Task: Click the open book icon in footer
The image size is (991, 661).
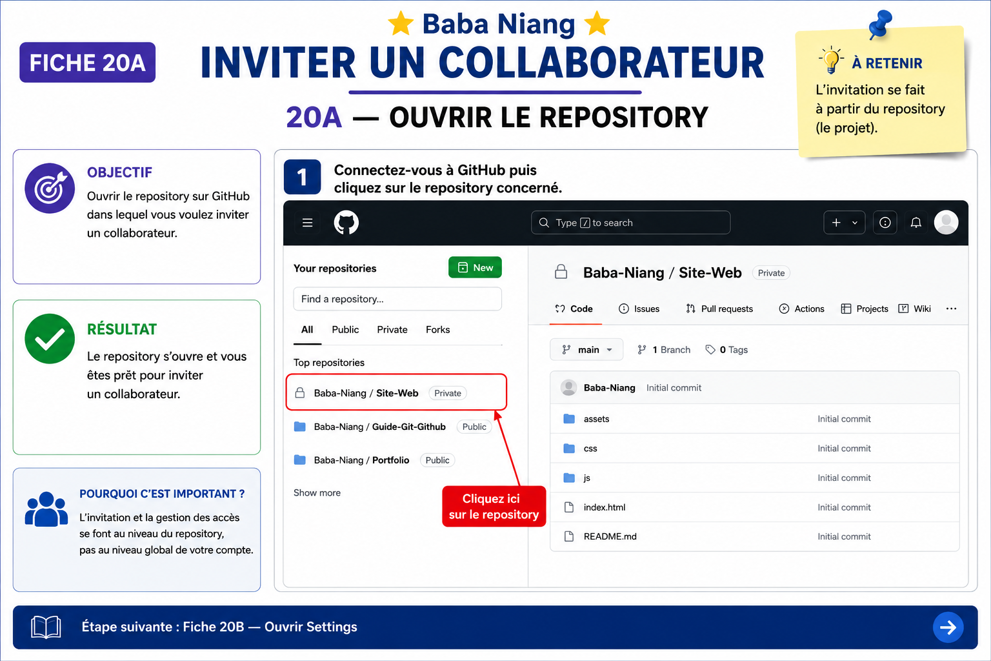Action: point(46,627)
